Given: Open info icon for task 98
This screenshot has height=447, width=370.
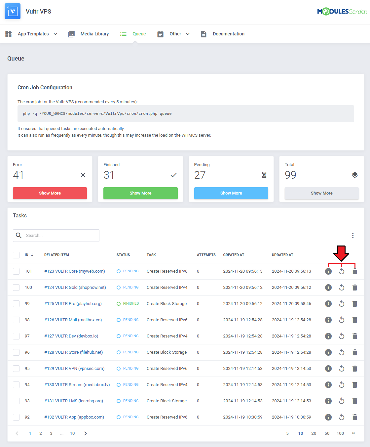Looking at the screenshot, I should coord(328,320).
